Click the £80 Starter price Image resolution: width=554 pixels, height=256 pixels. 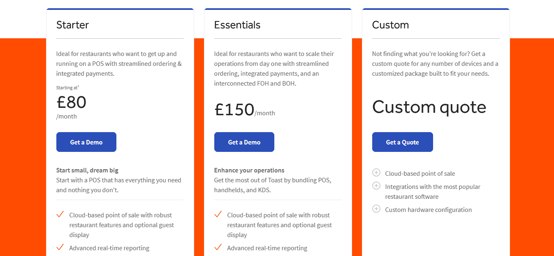point(71,102)
